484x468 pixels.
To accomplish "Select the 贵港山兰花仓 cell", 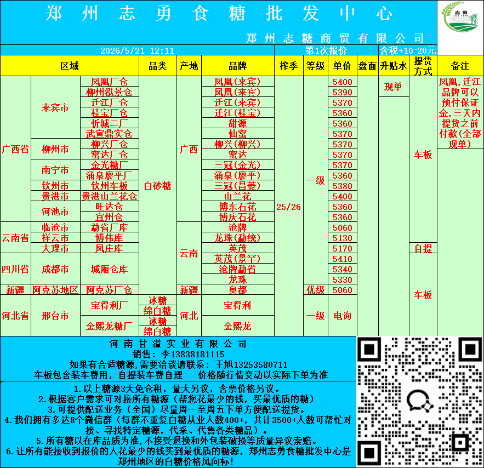I will [109, 196].
